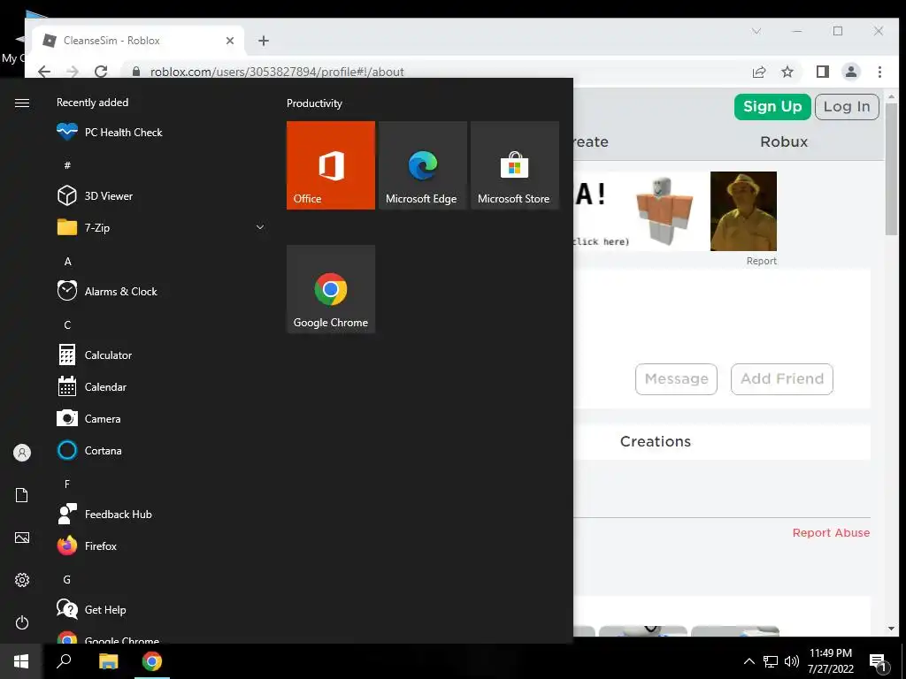Click Add Friend button
The width and height of the screenshot is (906, 679).
coord(782,378)
